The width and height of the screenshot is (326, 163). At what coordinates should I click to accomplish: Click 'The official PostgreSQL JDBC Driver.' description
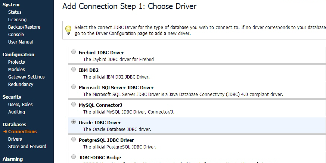[120, 147]
